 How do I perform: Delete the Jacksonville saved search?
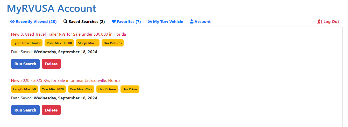click(x=51, y=110)
